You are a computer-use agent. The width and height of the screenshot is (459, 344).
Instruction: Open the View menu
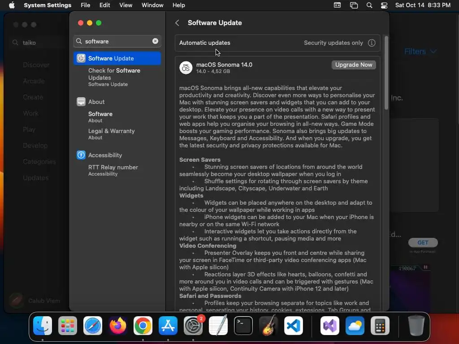(x=126, y=5)
